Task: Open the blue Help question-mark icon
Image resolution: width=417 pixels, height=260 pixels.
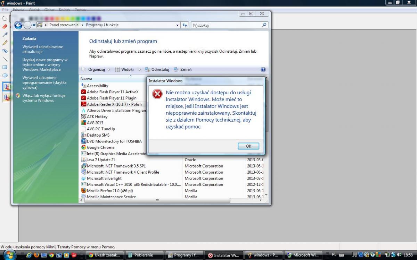Action: 263,69
